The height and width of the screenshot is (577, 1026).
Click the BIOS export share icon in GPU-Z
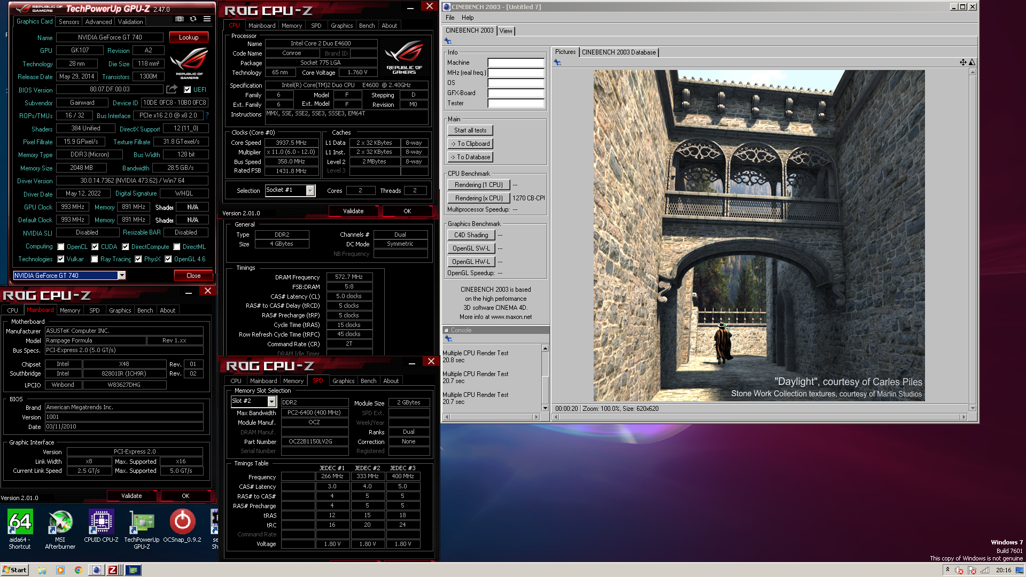(x=172, y=89)
